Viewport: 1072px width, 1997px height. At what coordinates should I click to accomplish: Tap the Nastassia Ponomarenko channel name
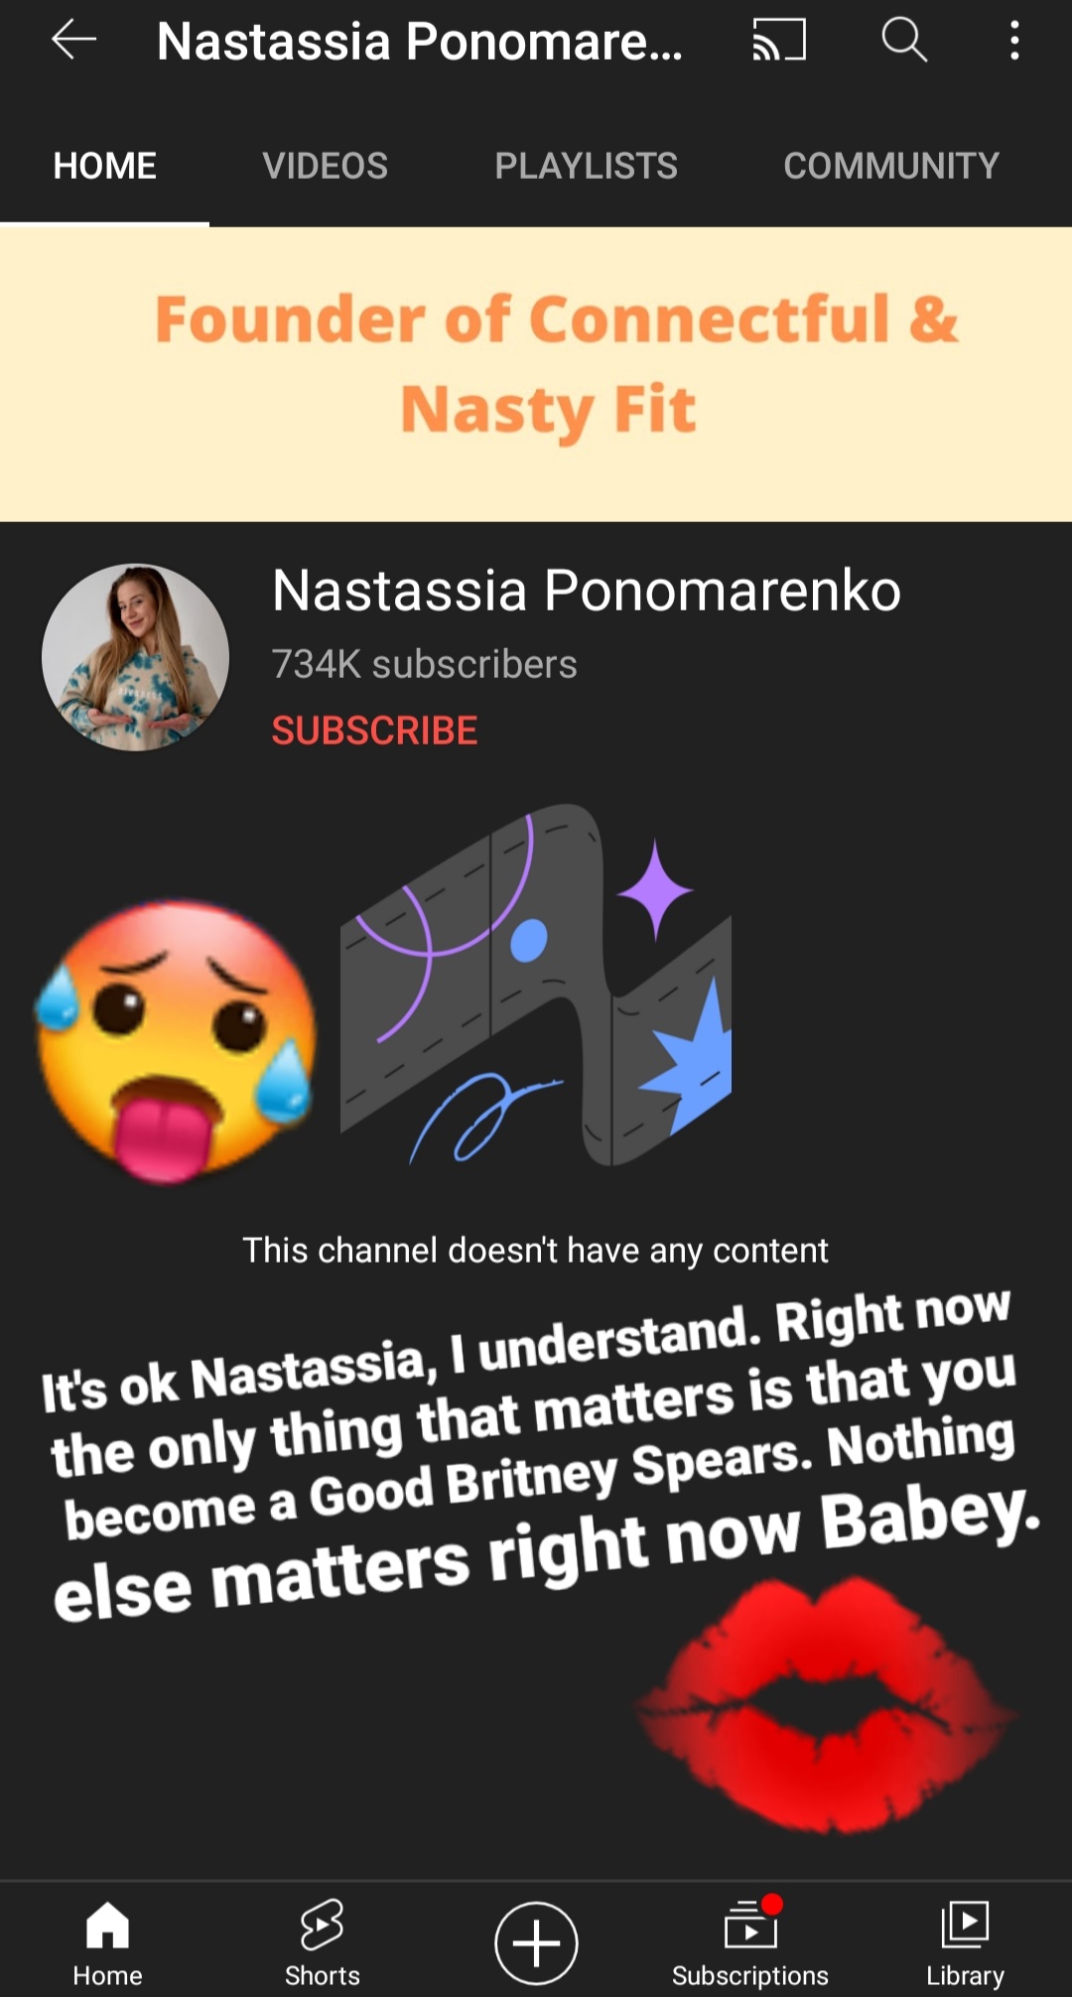pyautogui.click(x=586, y=591)
